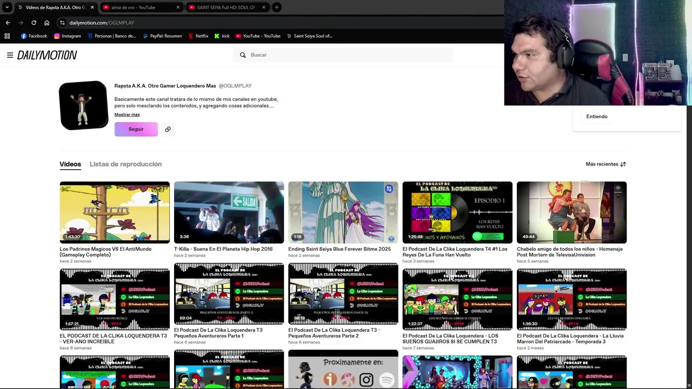Open YouTube - YouTube bookmark
This screenshot has width=692, height=389.
point(258,36)
